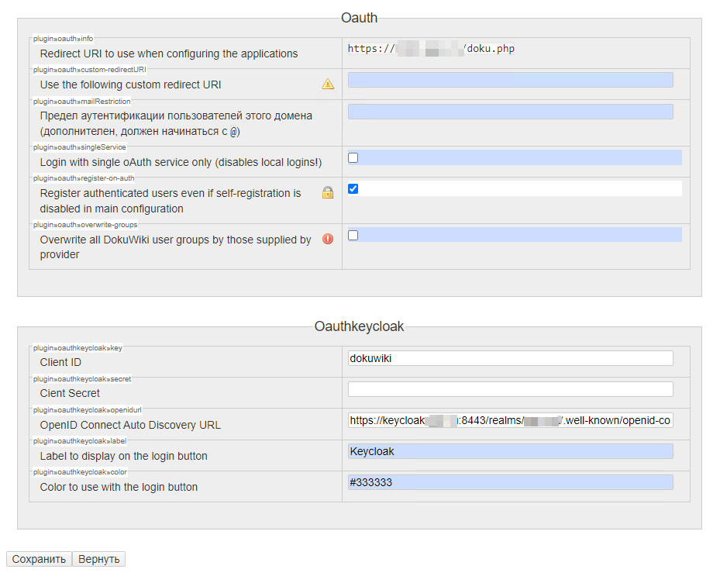Viewport: 720px width, 583px height.
Task: Click the lock icon by register-on-auth setting
Action: pyautogui.click(x=328, y=192)
